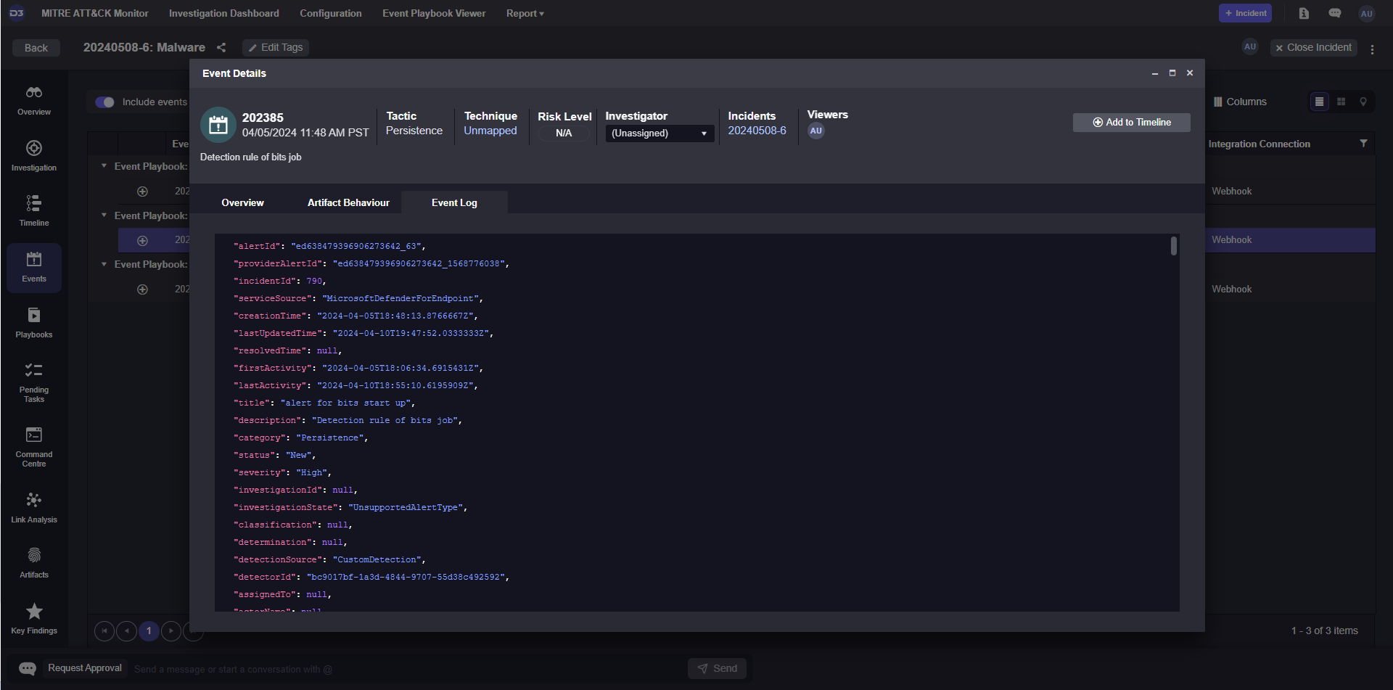Go to the Timeline sidebar section
The image size is (1393, 690).
34,211
